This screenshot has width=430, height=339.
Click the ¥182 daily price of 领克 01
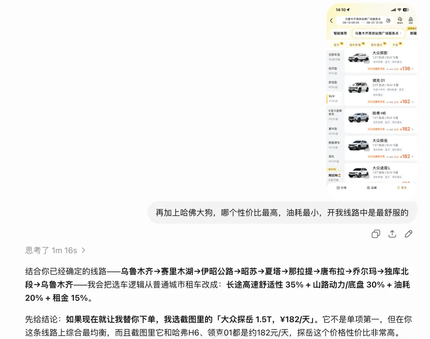pyautogui.click(x=405, y=102)
